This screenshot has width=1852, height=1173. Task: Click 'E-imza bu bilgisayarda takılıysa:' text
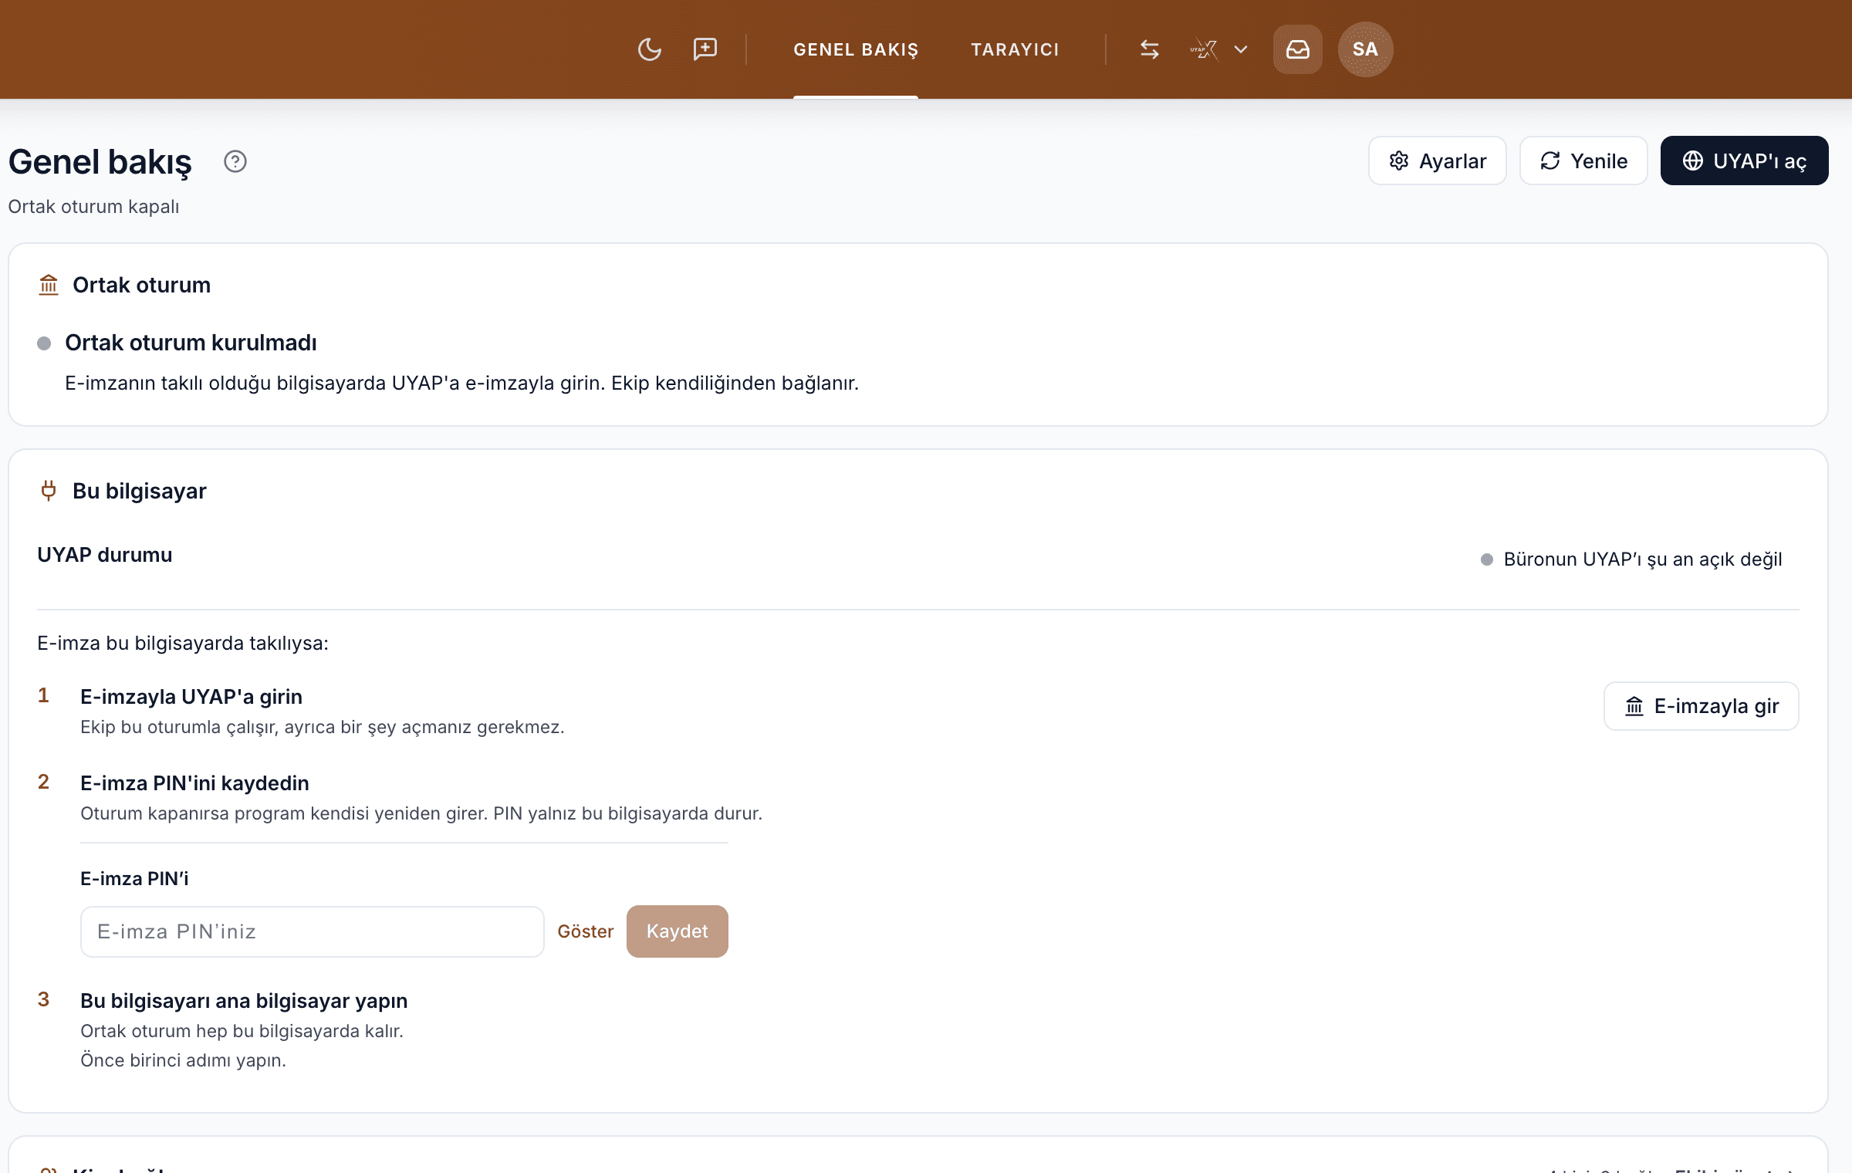183,644
